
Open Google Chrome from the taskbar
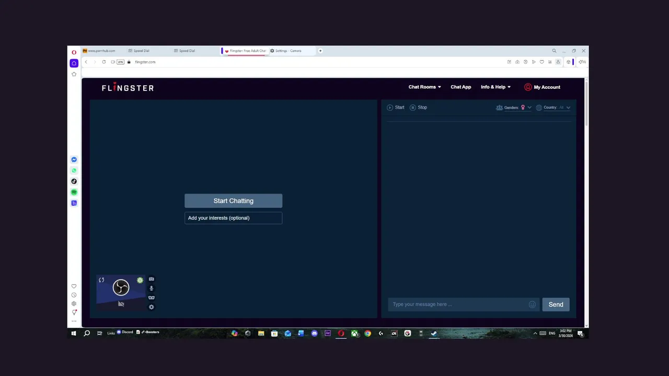(x=367, y=333)
